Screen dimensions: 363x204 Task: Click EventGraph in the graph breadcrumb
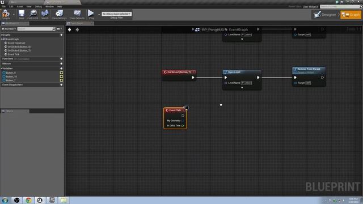click(x=238, y=29)
